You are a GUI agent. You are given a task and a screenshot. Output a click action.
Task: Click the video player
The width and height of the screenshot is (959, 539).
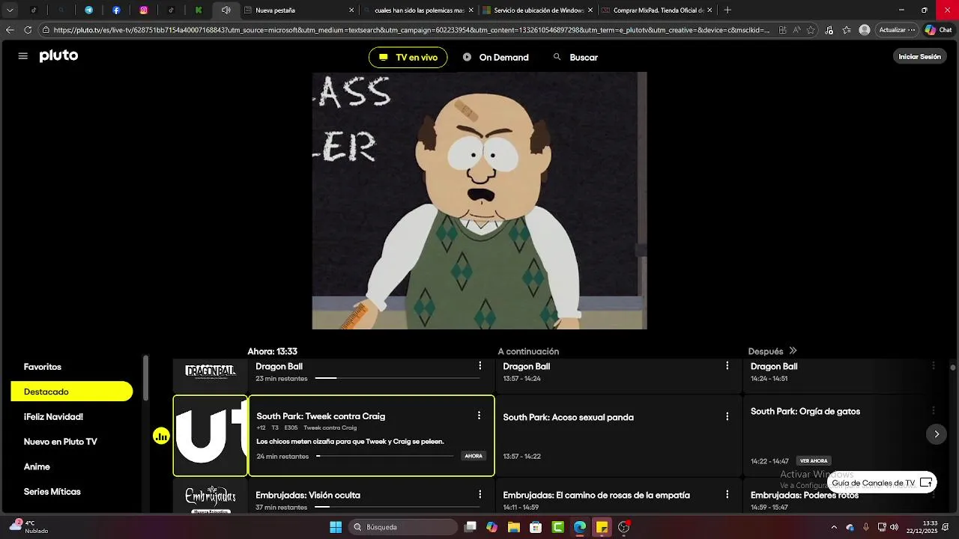[x=479, y=201]
